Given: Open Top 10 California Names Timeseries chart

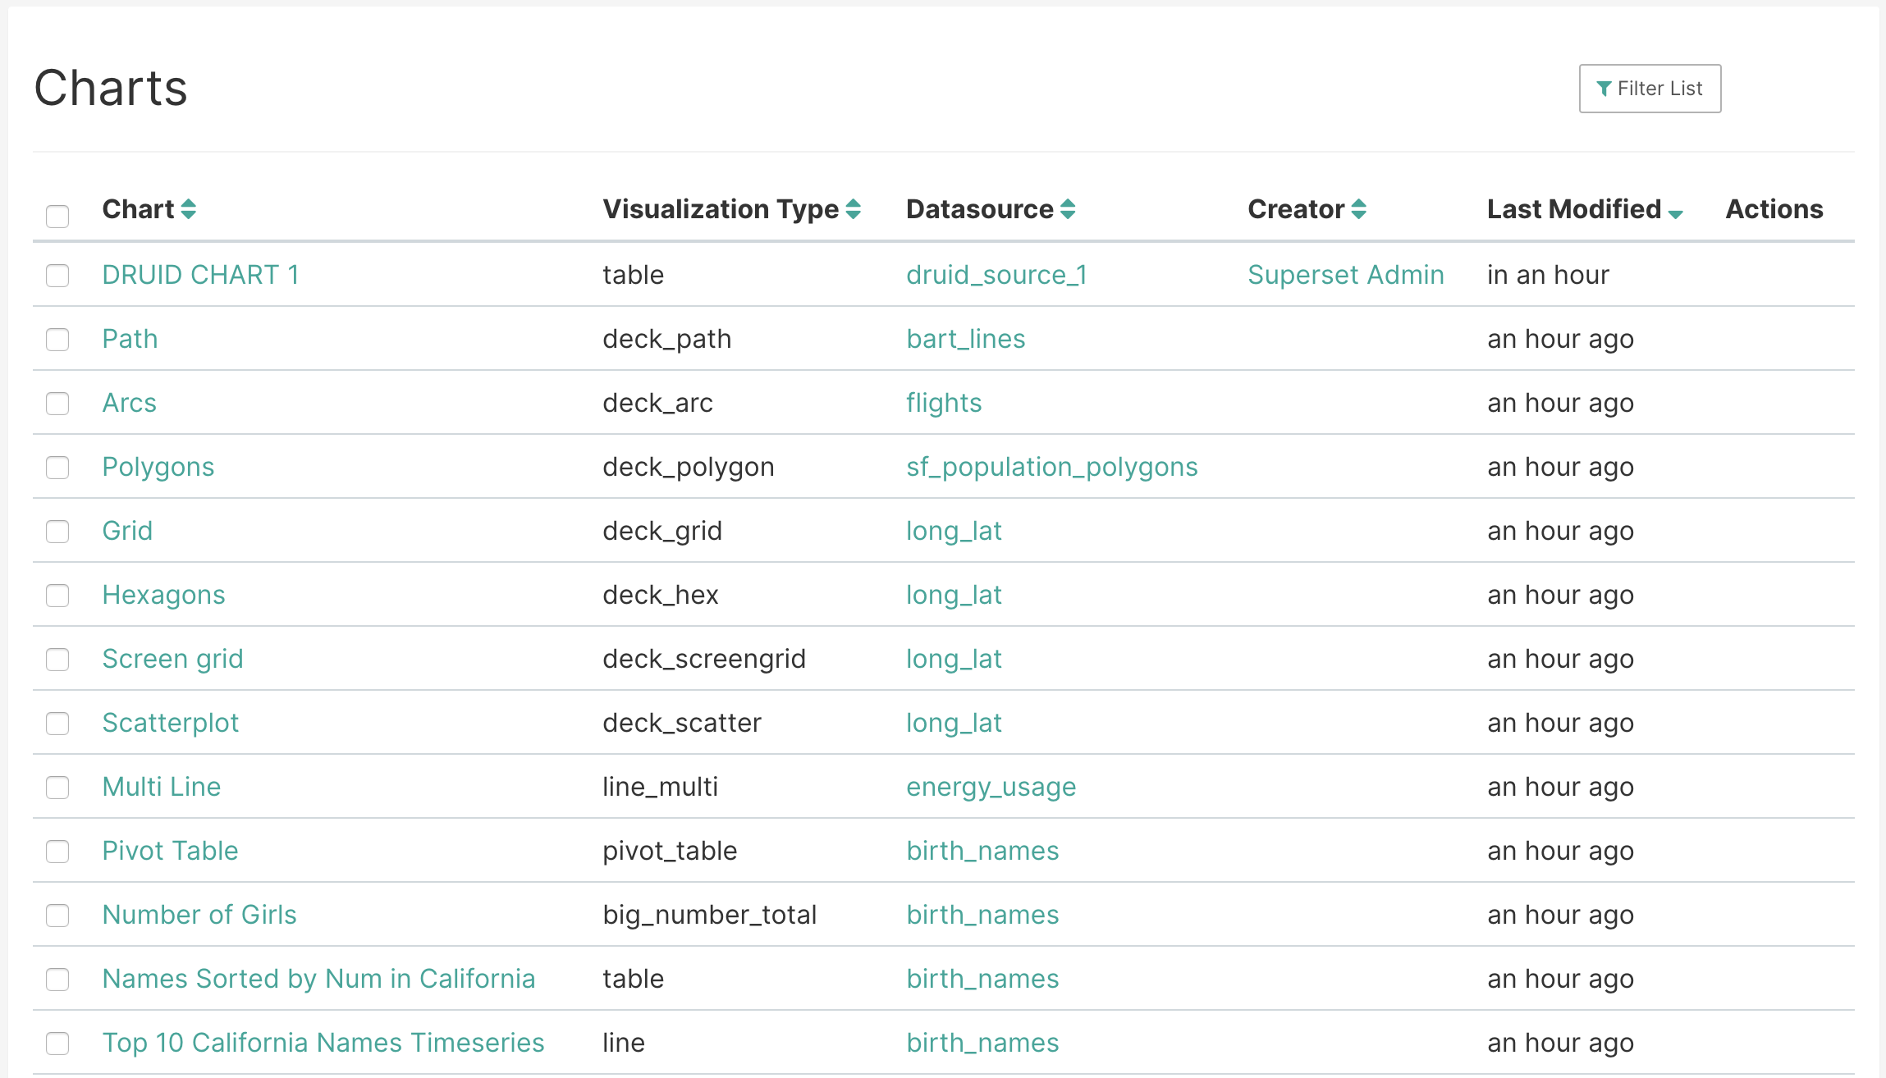Looking at the screenshot, I should tap(323, 1043).
